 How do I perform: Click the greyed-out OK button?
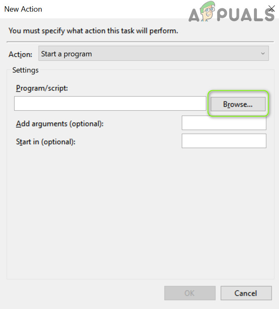[190, 293]
